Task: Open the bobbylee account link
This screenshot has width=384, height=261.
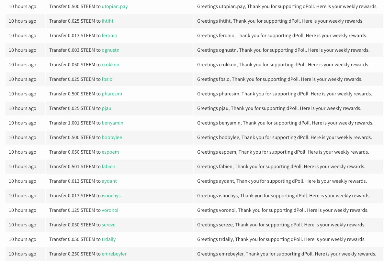Action: (112, 137)
